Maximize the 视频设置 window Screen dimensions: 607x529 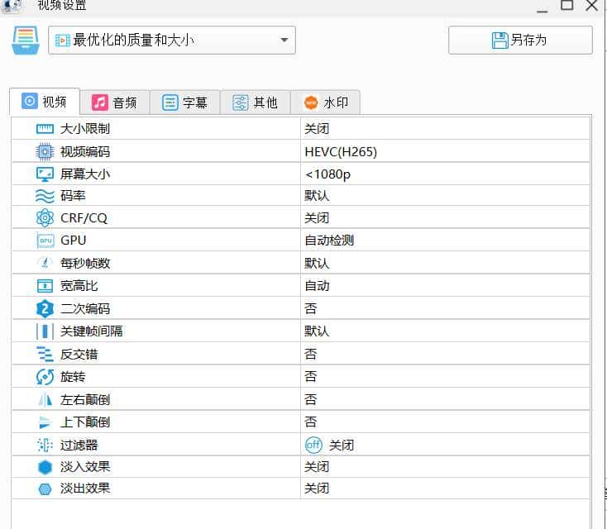(567, 5)
